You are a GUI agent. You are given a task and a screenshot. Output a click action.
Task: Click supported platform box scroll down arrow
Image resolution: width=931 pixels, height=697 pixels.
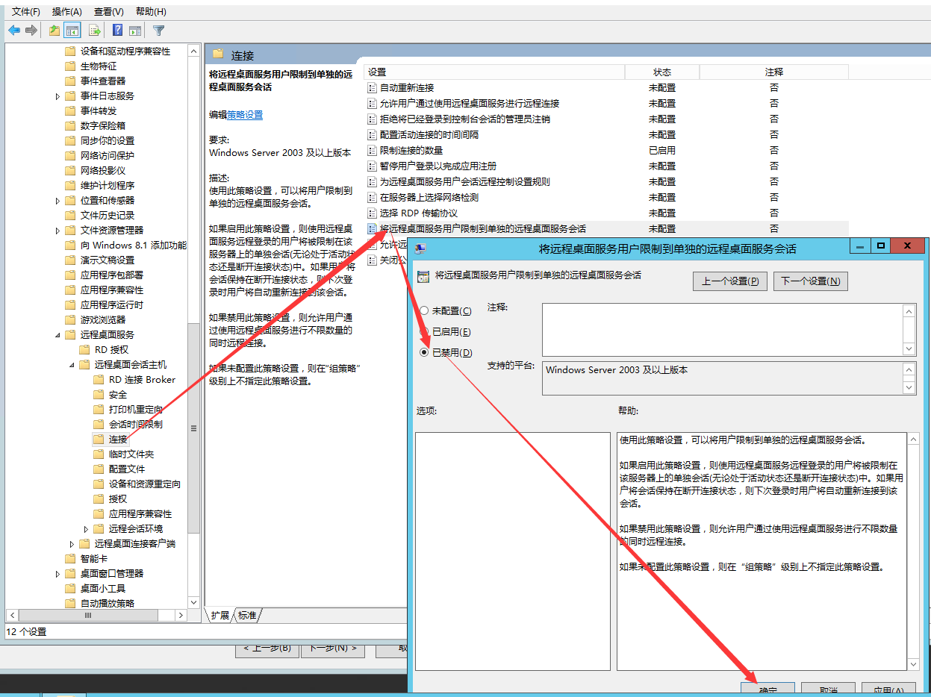tap(909, 387)
